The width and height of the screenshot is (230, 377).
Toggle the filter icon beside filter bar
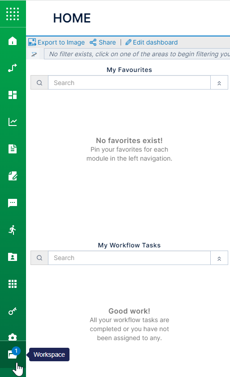click(34, 54)
